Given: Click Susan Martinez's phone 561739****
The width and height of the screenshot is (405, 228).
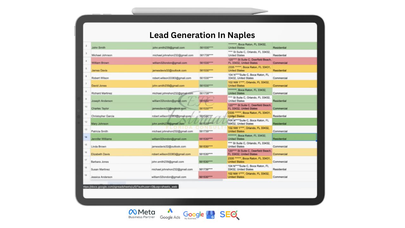Looking at the screenshot, I should pos(213,168).
